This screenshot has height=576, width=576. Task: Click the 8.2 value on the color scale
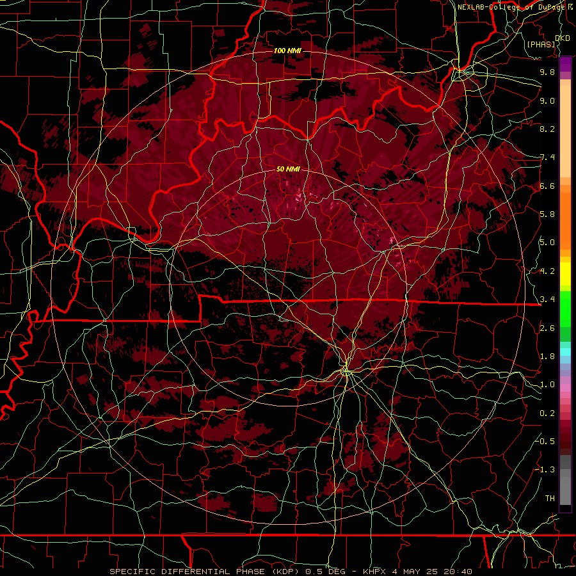547,129
